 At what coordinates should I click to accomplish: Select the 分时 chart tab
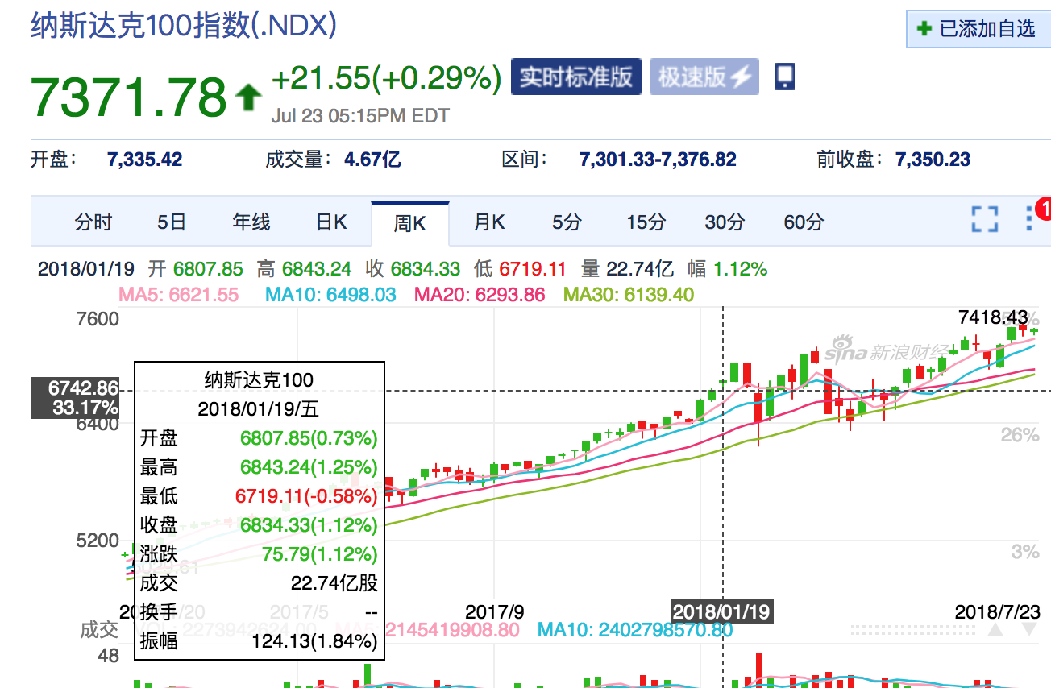click(x=93, y=222)
